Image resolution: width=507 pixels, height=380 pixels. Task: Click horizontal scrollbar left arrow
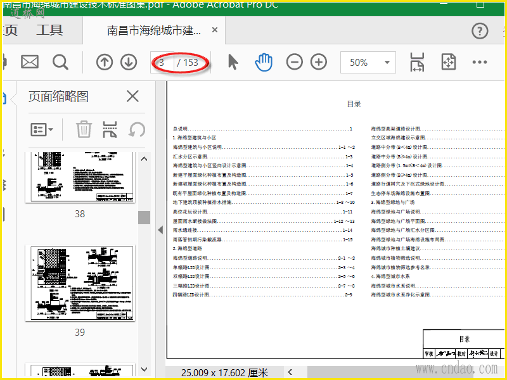[290, 372]
